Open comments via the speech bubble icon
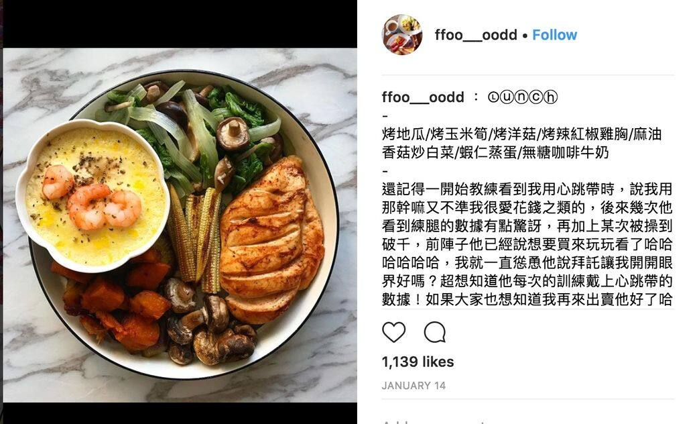 [435, 332]
